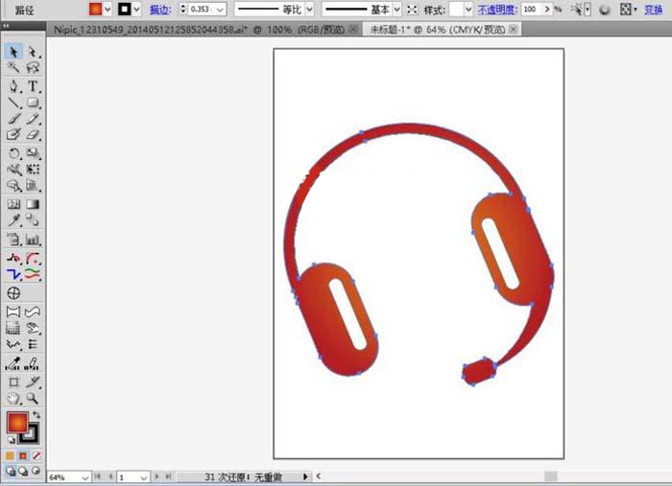Swap fill and stroke colors arrow
The height and width of the screenshot is (486, 672).
tap(36, 414)
